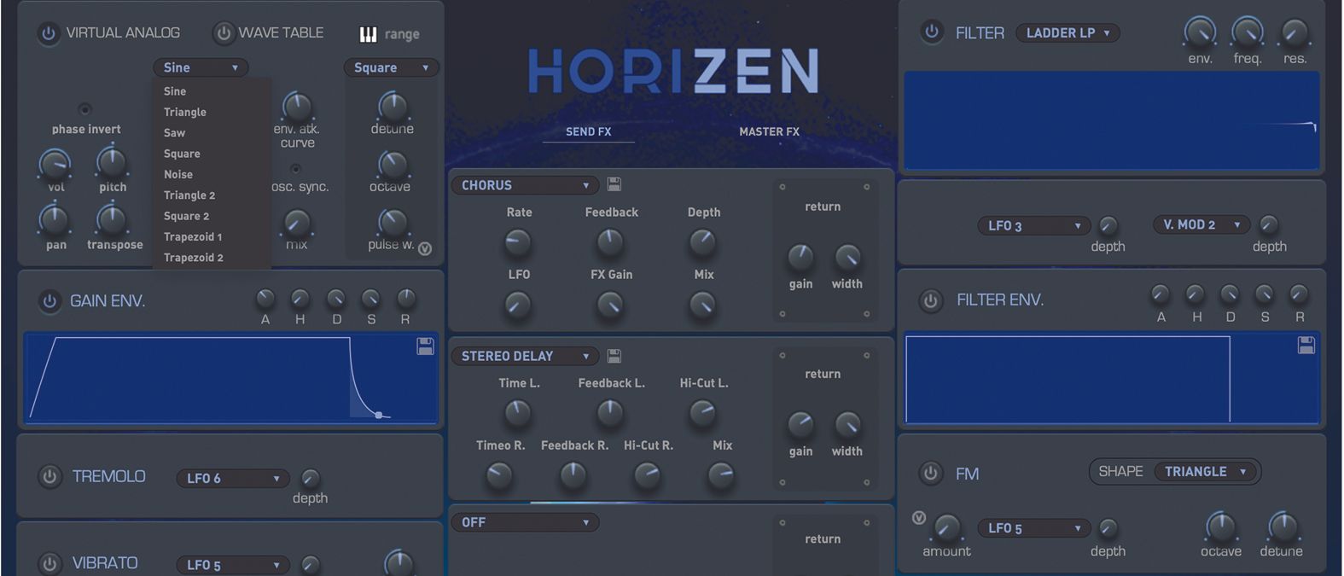Select Triangle from the waveform list
The height and width of the screenshot is (576, 1344).
185,112
